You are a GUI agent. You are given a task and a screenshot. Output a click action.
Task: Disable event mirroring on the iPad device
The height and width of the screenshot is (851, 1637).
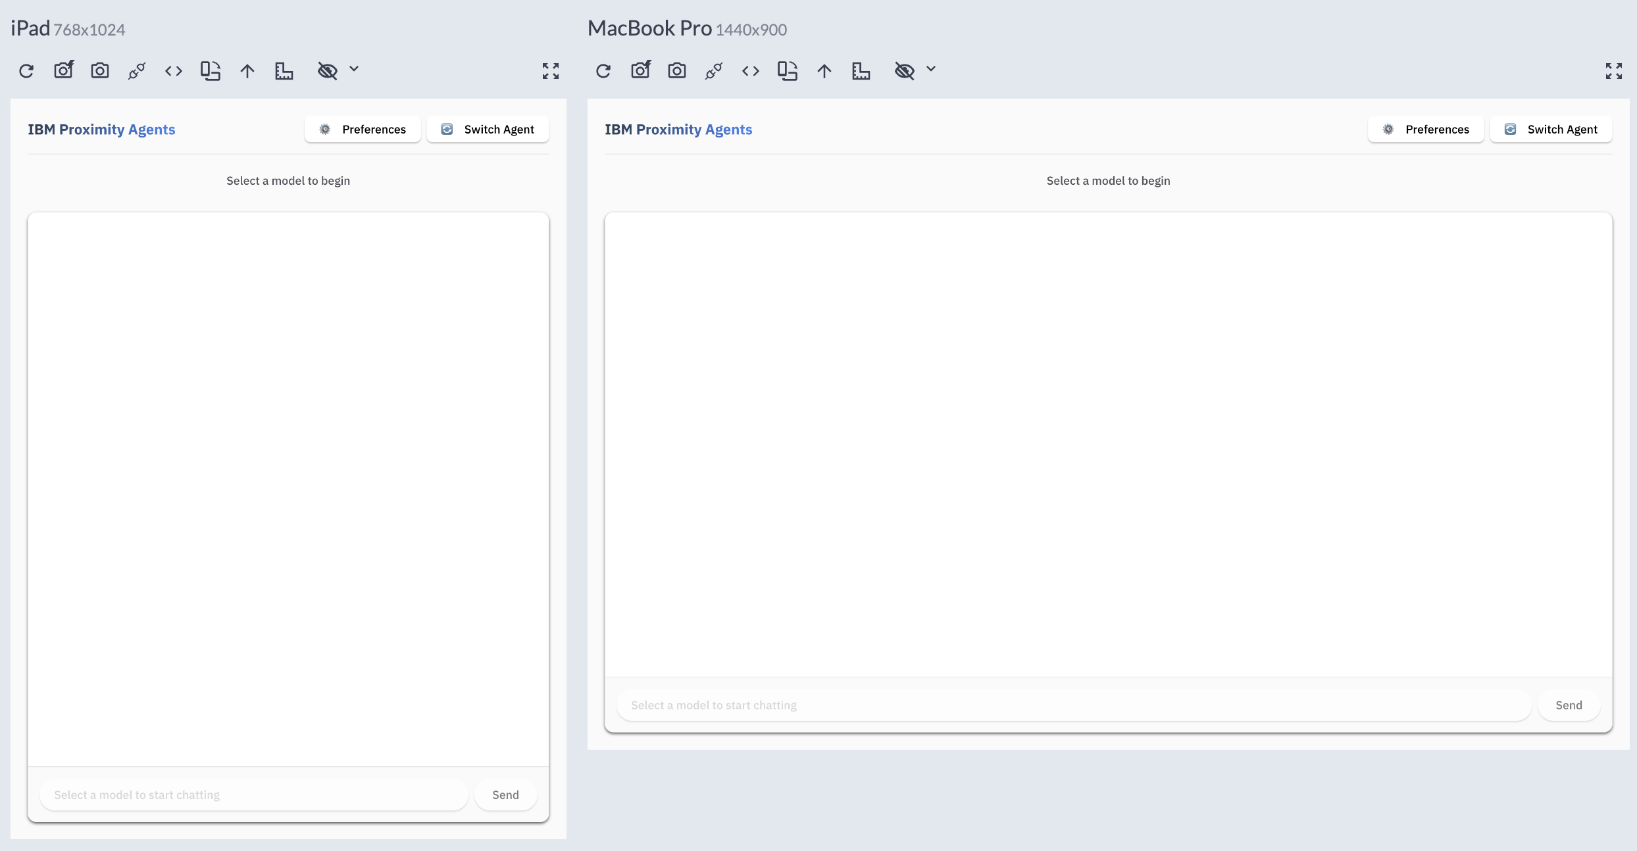click(137, 71)
